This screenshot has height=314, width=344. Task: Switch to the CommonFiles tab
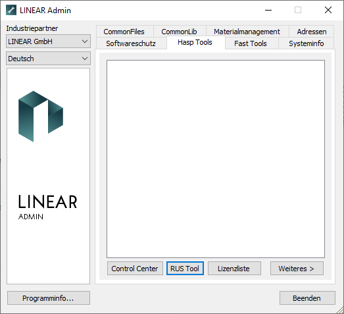[x=124, y=32]
